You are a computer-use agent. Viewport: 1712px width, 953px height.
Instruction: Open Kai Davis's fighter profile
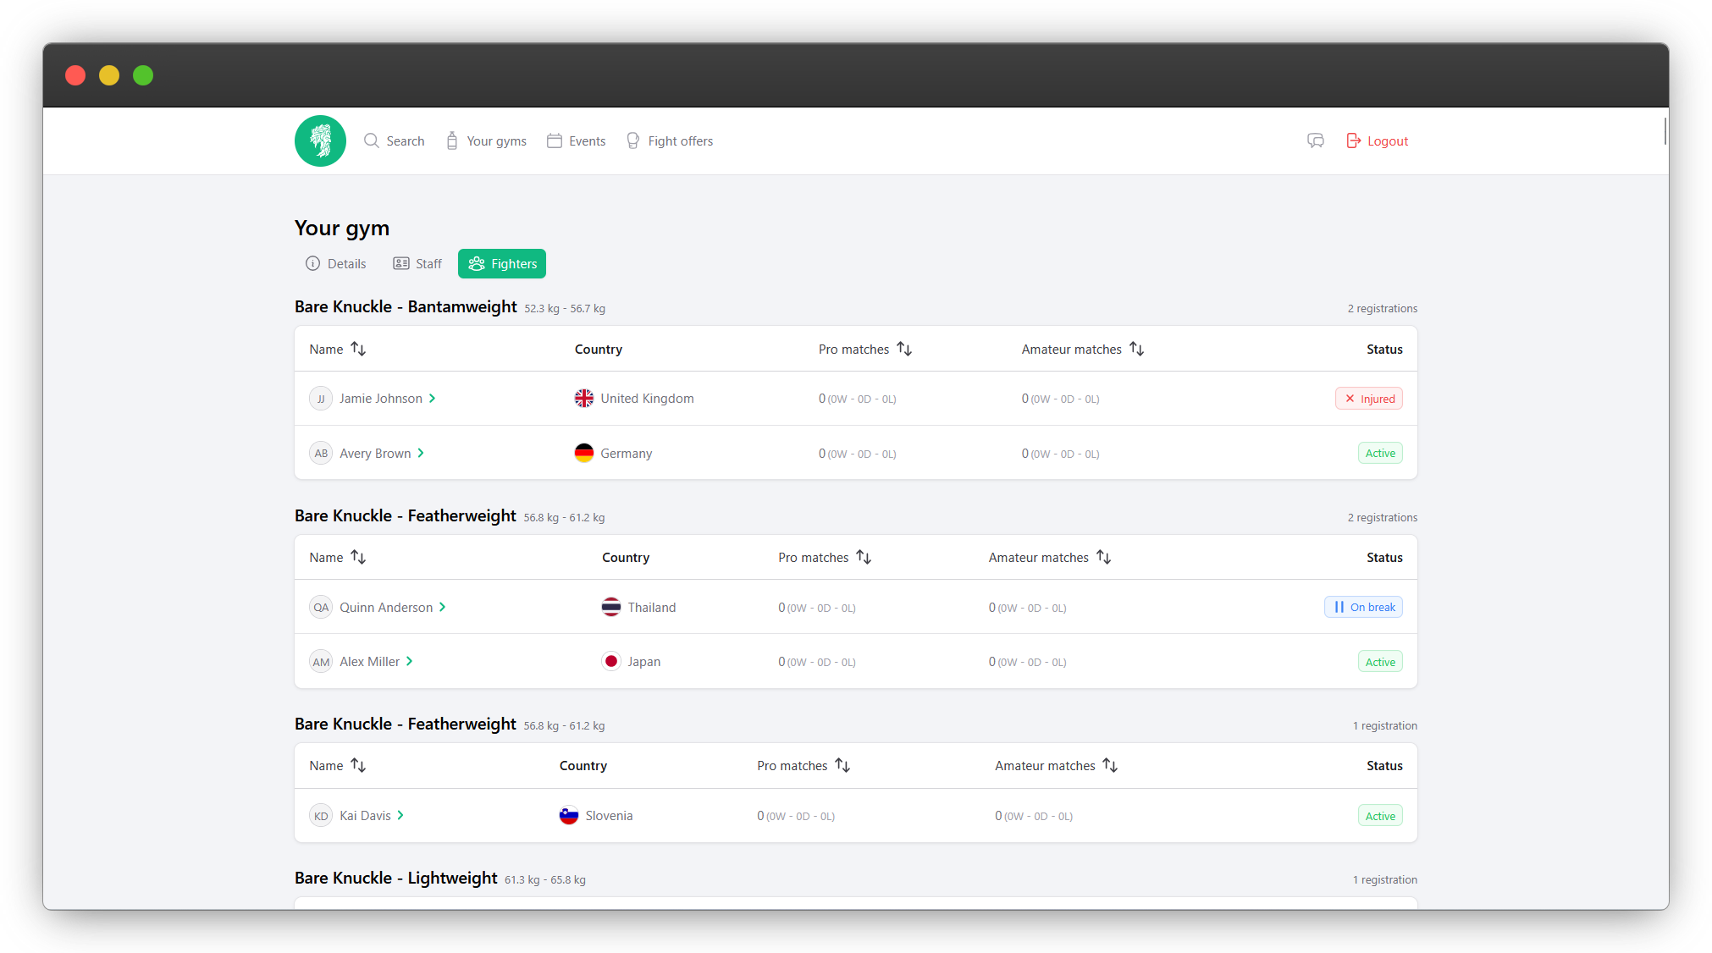372,816
